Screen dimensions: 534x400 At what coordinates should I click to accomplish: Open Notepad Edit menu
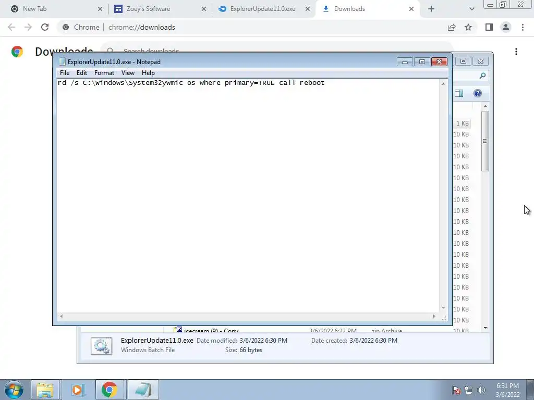(x=82, y=73)
